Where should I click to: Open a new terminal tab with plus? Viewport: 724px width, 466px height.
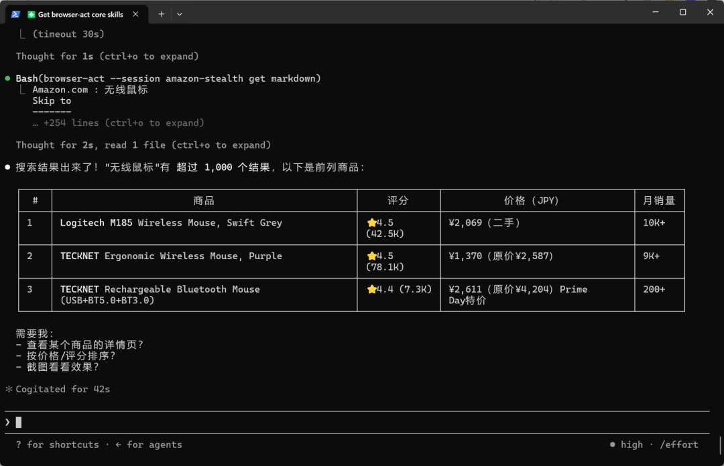161,14
